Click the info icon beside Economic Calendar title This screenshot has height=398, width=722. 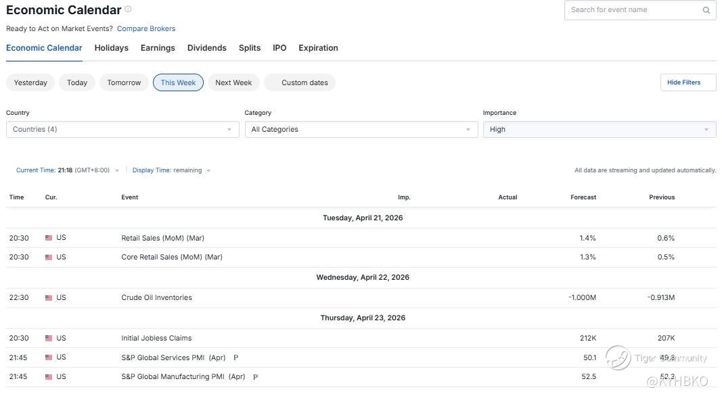point(128,9)
